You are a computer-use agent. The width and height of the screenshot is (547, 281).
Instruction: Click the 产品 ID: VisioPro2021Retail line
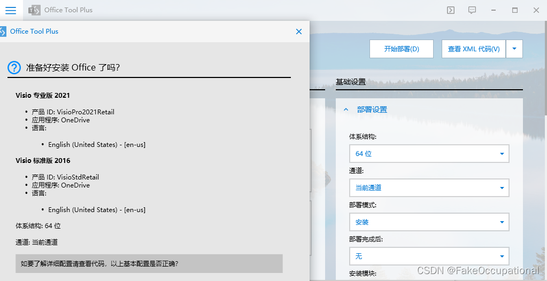(73, 112)
